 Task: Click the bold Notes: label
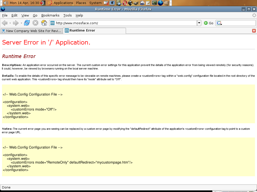[7, 129]
